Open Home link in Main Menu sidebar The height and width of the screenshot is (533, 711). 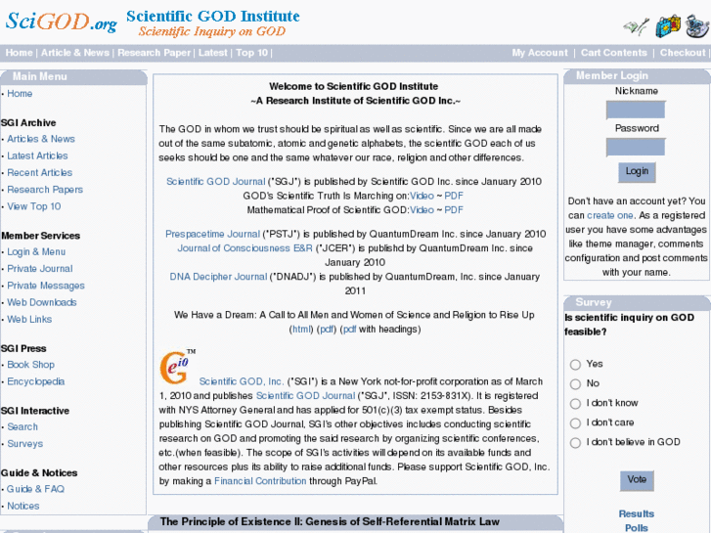click(x=20, y=94)
